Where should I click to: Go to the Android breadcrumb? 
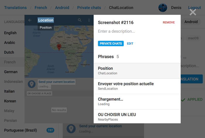click(62, 8)
